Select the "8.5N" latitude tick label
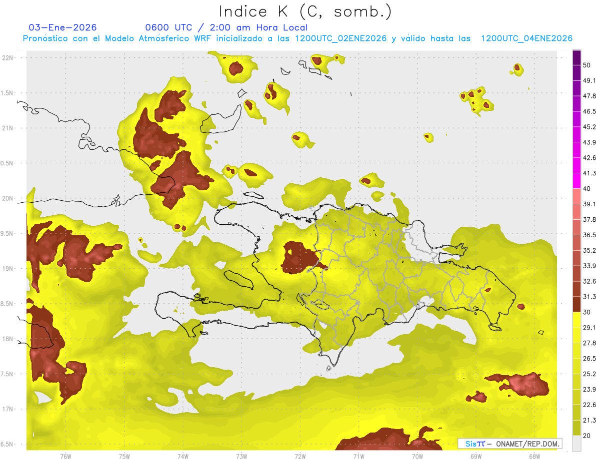 7,304
